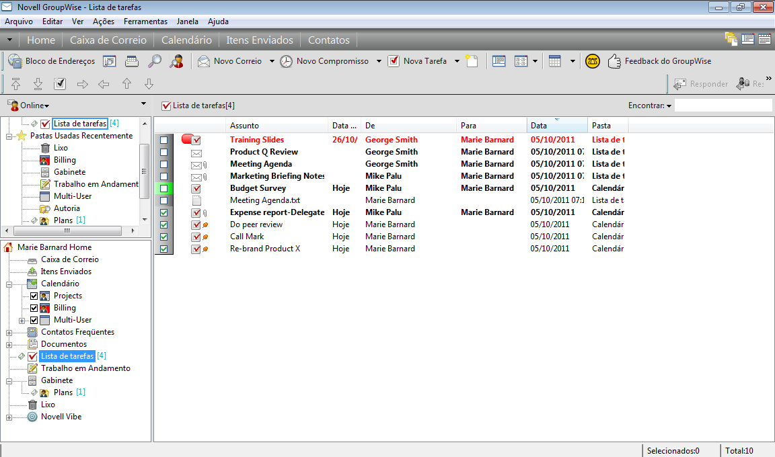Select the Marketing Briefing Notes item
This screenshot has height=457, width=775.
pyautogui.click(x=276, y=176)
